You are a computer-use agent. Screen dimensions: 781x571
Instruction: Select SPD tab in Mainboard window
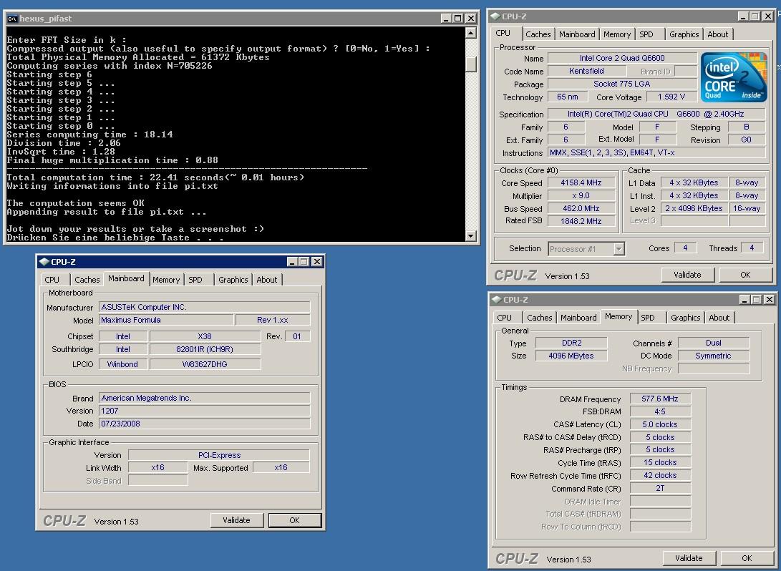(195, 280)
